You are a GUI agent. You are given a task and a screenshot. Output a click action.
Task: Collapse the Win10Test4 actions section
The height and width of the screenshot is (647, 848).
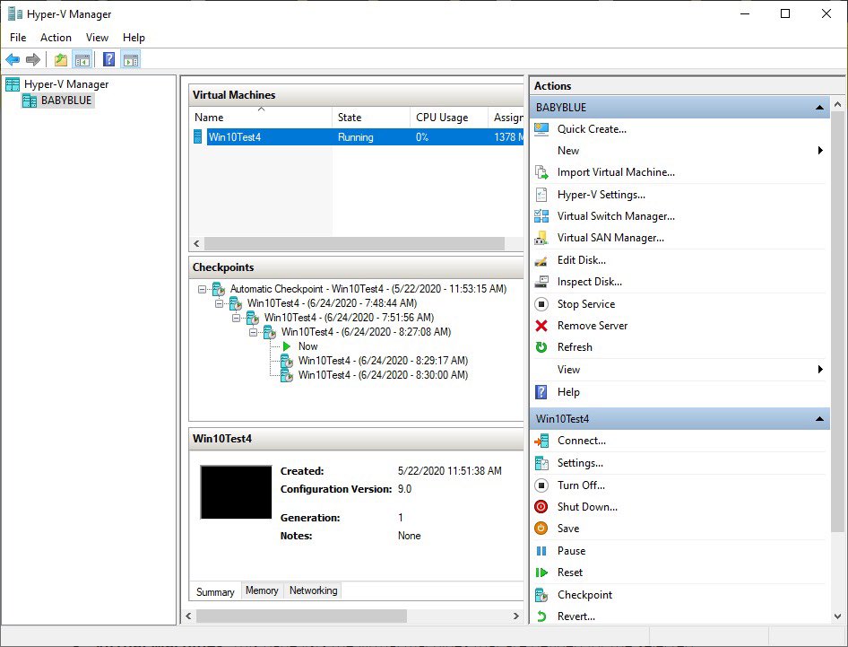(819, 418)
